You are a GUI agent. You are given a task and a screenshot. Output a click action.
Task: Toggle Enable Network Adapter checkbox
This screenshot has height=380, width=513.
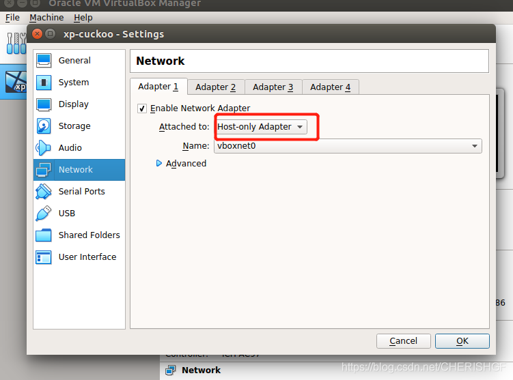[141, 108]
